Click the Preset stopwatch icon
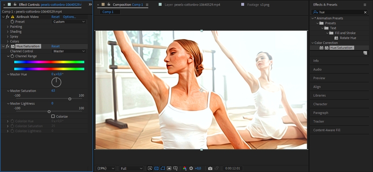This screenshot has width=373, height=172. tap(13, 21)
